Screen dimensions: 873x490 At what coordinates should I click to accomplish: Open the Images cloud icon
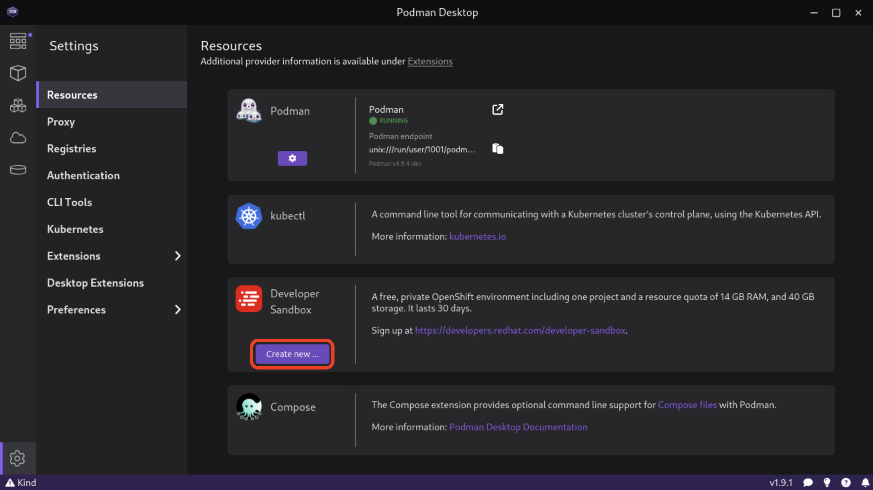(18, 138)
